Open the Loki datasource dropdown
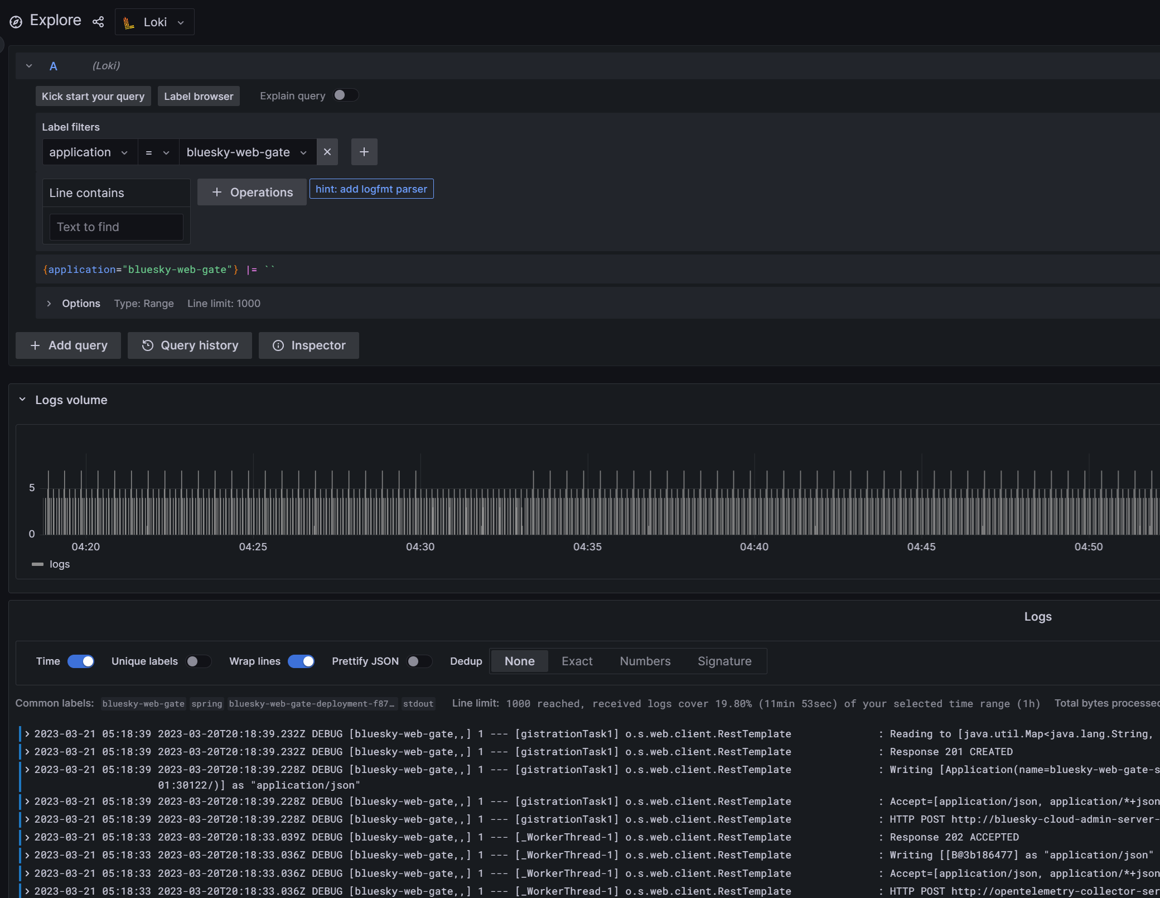The width and height of the screenshot is (1160, 898). (x=154, y=22)
